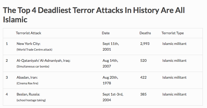Image resolution: width=207 pixels, height=108 pixels.
Task: Click the Date column header
Action: pyautogui.click(x=106, y=33)
